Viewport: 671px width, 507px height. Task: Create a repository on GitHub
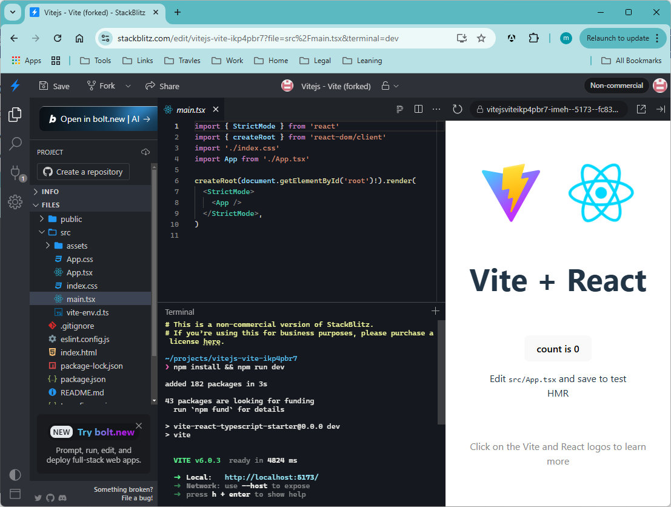pos(84,172)
